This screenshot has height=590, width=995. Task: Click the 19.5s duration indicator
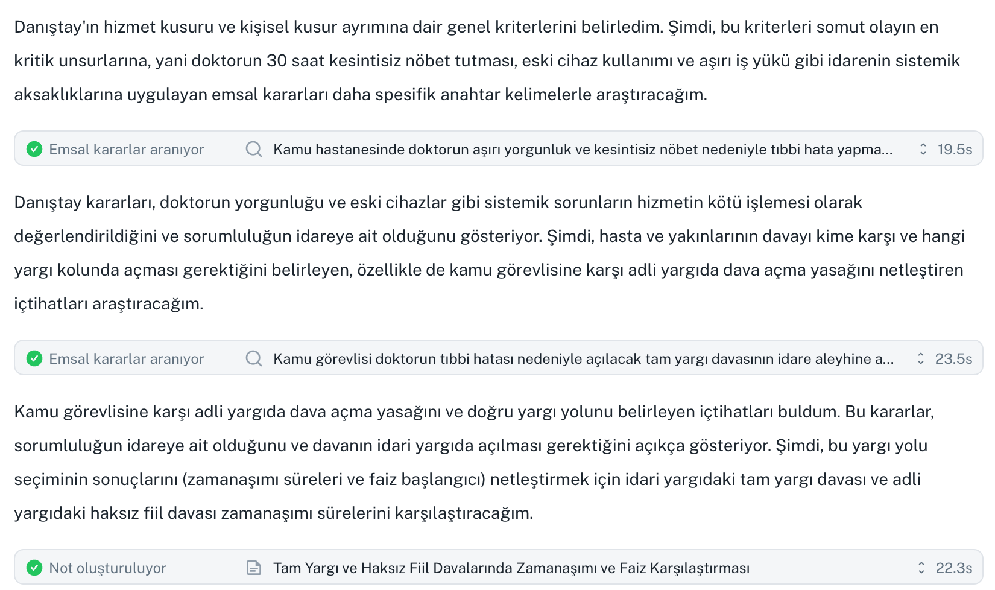(x=955, y=148)
